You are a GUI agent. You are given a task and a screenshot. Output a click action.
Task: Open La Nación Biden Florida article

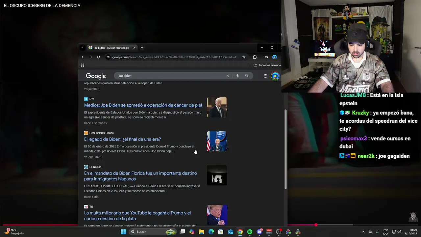tap(140, 176)
